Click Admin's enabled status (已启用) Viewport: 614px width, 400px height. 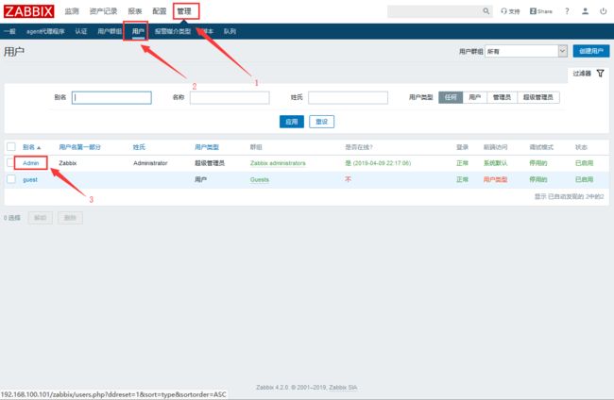[x=584, y=163]
